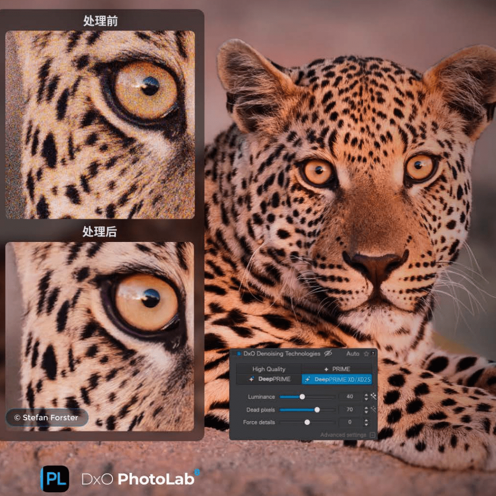Click the Auto button in panel header
The height and width of the screenshot is (496, 496).
(353, 353)
